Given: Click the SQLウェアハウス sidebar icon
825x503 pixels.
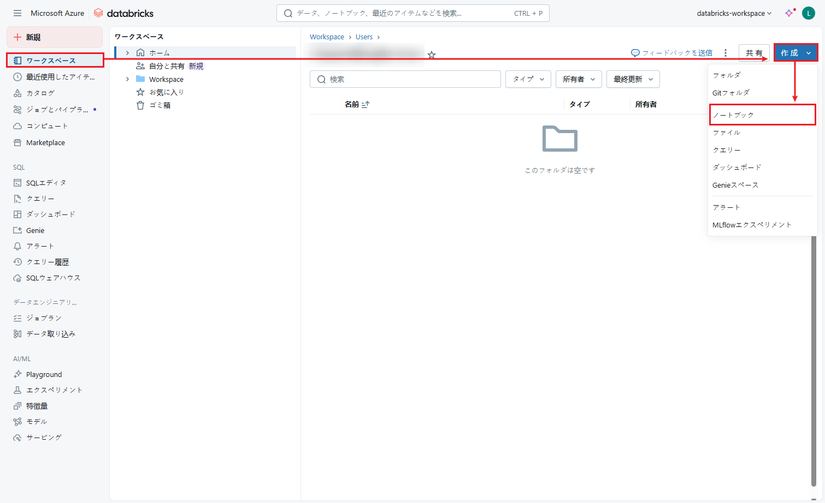Looking at the screenshot, I should 17,278.
